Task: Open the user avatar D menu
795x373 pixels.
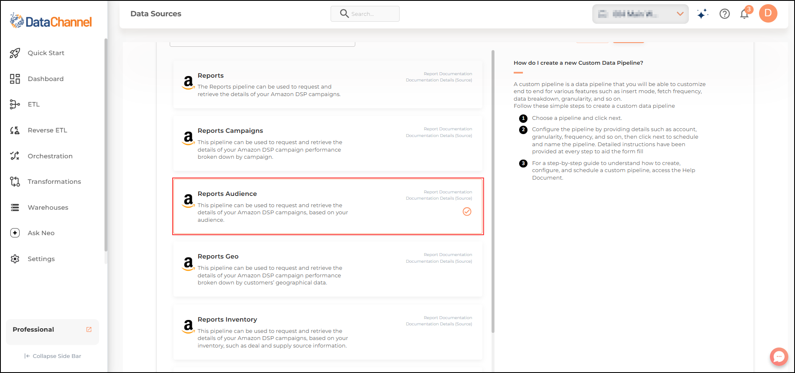Action: [768, 13]
